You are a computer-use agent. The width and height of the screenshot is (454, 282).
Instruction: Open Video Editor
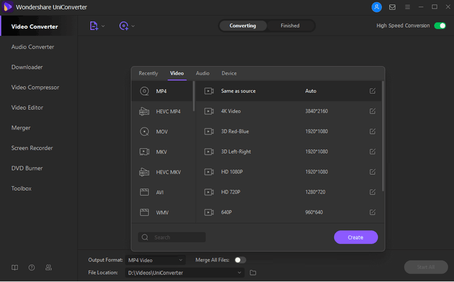coord(27,108)
